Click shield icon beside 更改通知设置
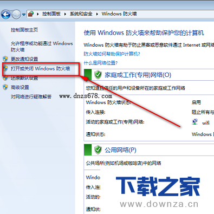This screenshot has width=214, height=214. coord(5,59)
